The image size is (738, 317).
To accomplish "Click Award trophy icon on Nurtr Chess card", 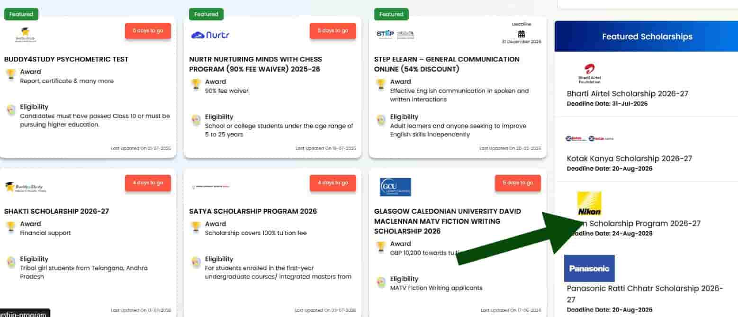I will tap(196, 85).
